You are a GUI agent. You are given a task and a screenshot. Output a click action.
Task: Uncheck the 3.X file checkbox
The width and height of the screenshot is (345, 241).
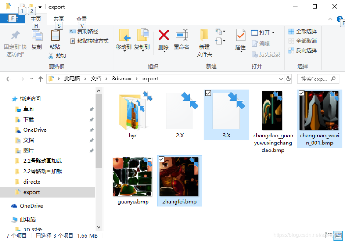point(208,93)
